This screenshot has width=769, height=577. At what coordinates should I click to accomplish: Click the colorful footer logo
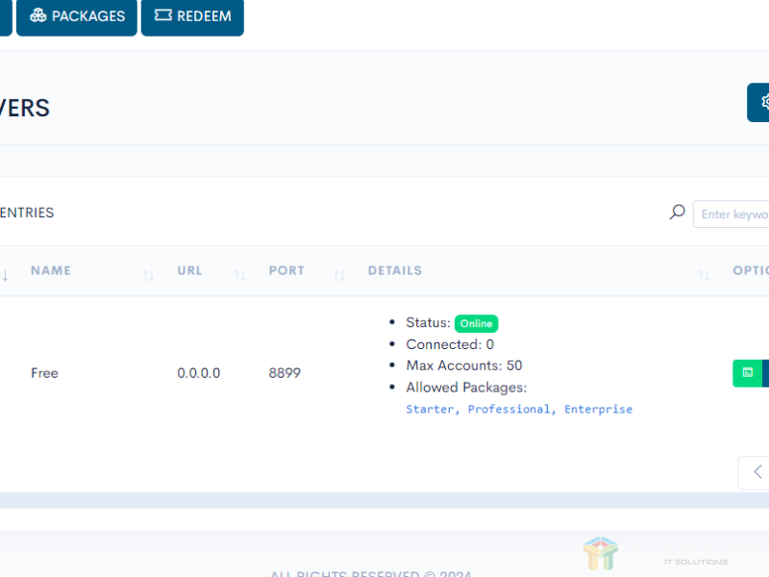tap(601, 554)
